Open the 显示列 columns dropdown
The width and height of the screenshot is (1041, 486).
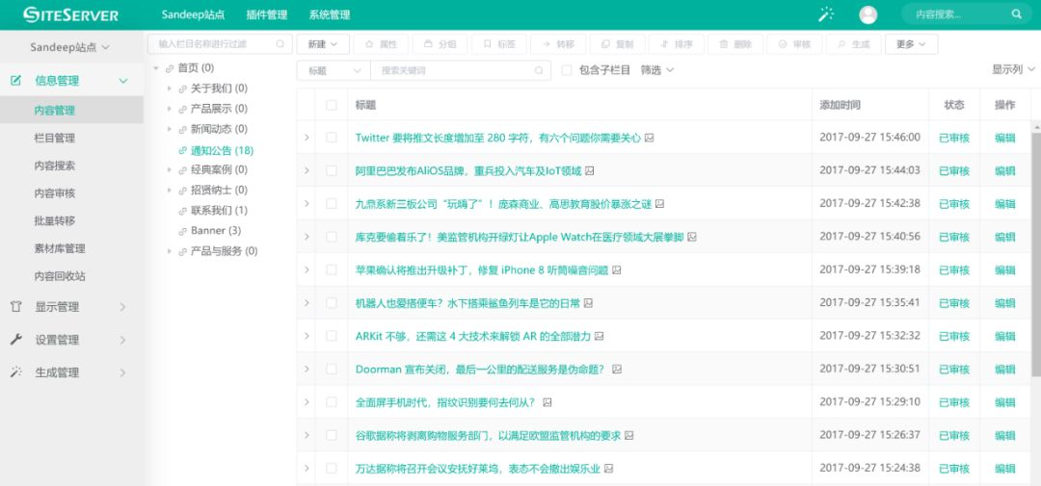(1014, 69)
